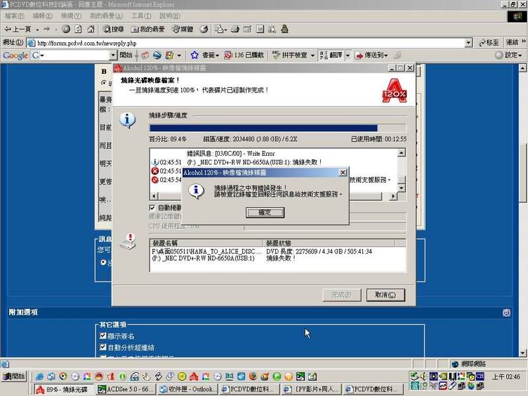Click the address bar URL field
Viewport: 528px width, 396px height.
pyautogui.click(x=250, y=43)
